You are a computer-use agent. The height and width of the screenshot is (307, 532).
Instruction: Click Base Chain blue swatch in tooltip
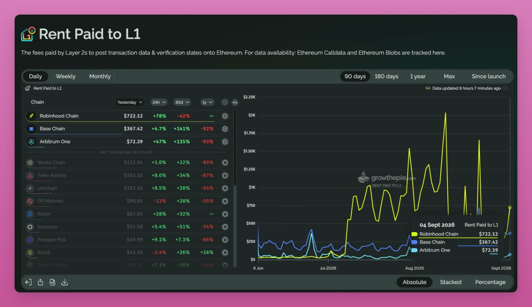pos(415,242)
